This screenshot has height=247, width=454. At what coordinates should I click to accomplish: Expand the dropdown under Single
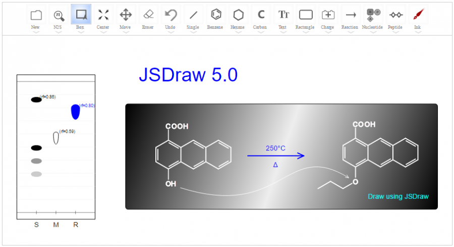193,32
